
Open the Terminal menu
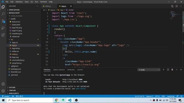coord(43,2)
